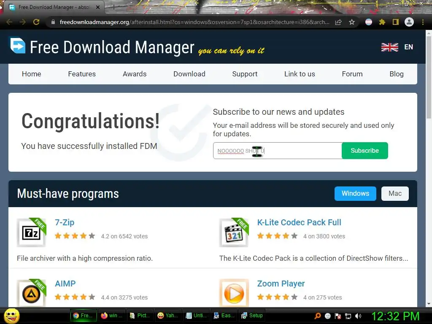Click the K-Lite Codec Pack icon
Viewport: 432px width, 324px height.
coord(234,233)
